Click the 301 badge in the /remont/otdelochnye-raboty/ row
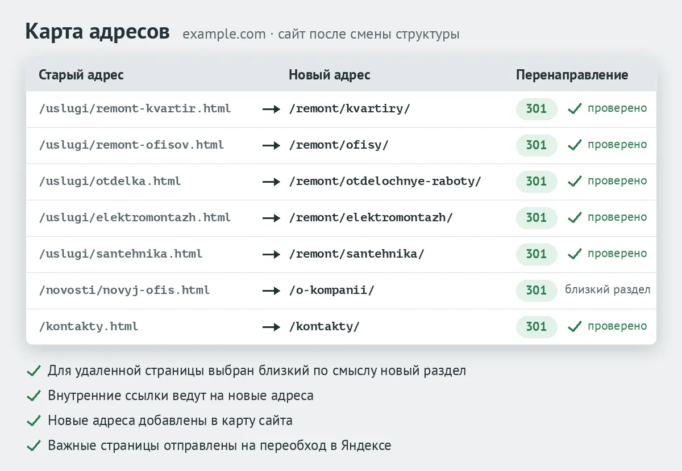 point(537,182)
